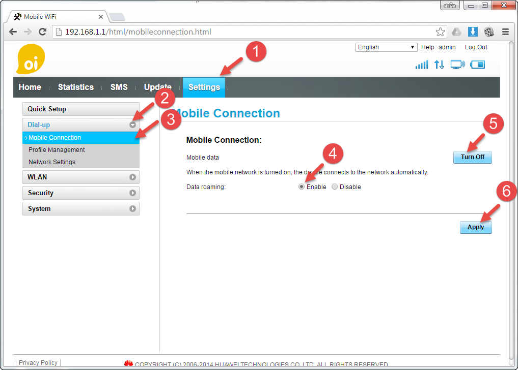The image size is (518, 370).
Task: Click the Apply button
Action: coord(475,227)
